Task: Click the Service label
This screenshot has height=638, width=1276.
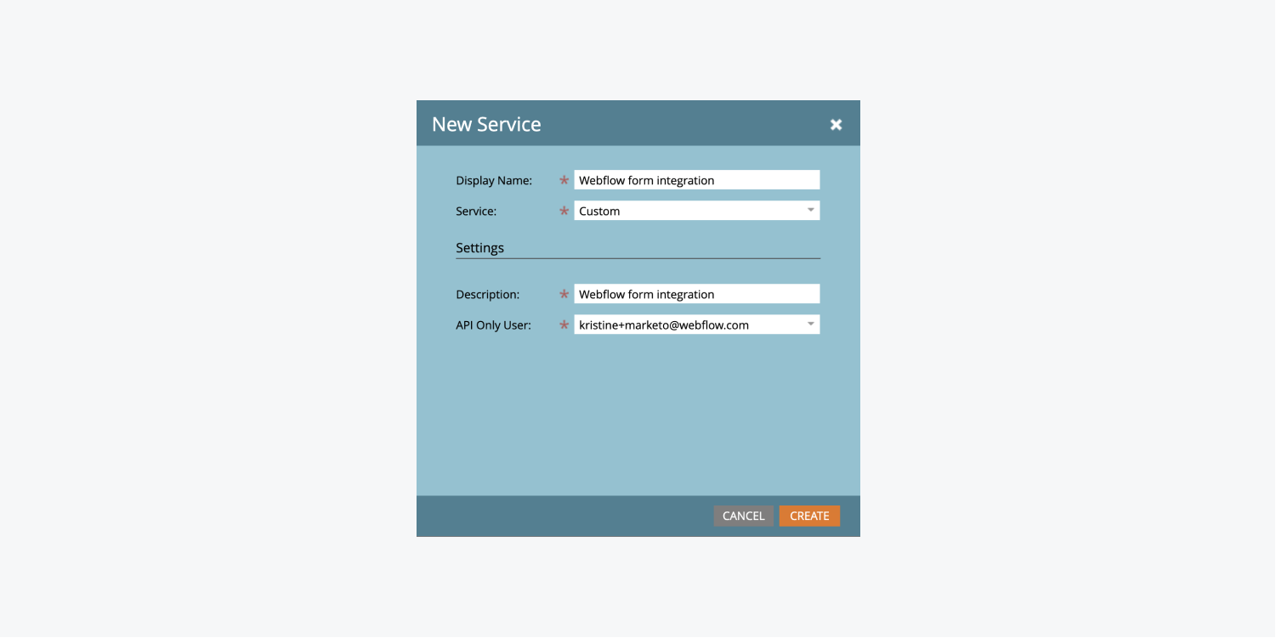Action: point(476,211)
